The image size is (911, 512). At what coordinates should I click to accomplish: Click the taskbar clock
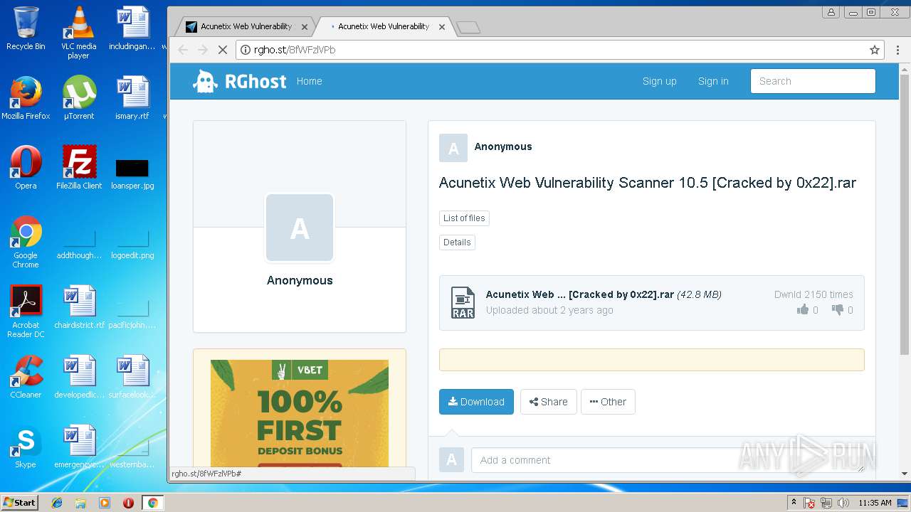[875, 503]
